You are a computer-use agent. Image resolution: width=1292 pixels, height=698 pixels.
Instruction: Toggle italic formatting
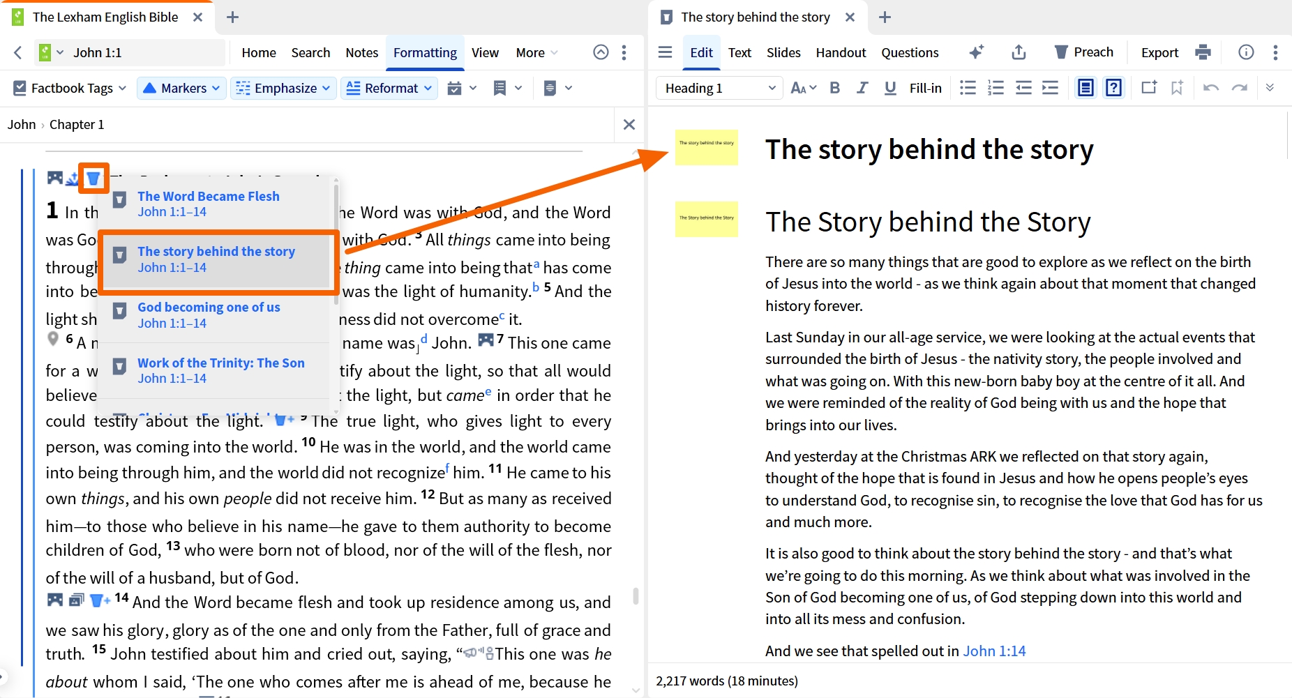coord(862,88)
